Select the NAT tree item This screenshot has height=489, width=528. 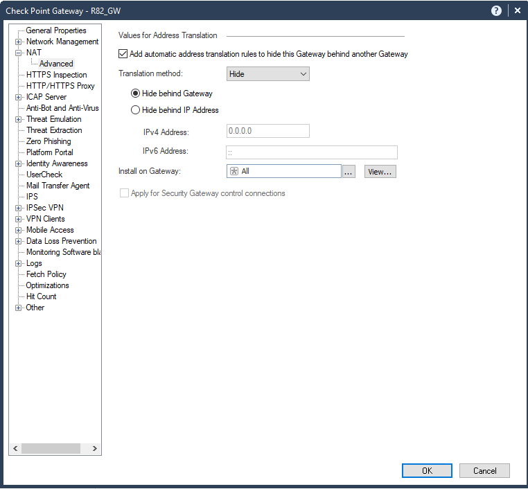click(34, 53)
